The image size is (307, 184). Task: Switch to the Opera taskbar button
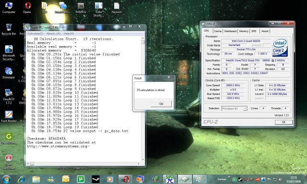pos(125,179)
